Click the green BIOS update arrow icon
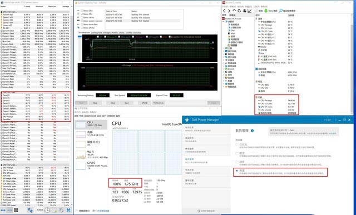The height and width of the screenshot is (215, 356). 266,11
